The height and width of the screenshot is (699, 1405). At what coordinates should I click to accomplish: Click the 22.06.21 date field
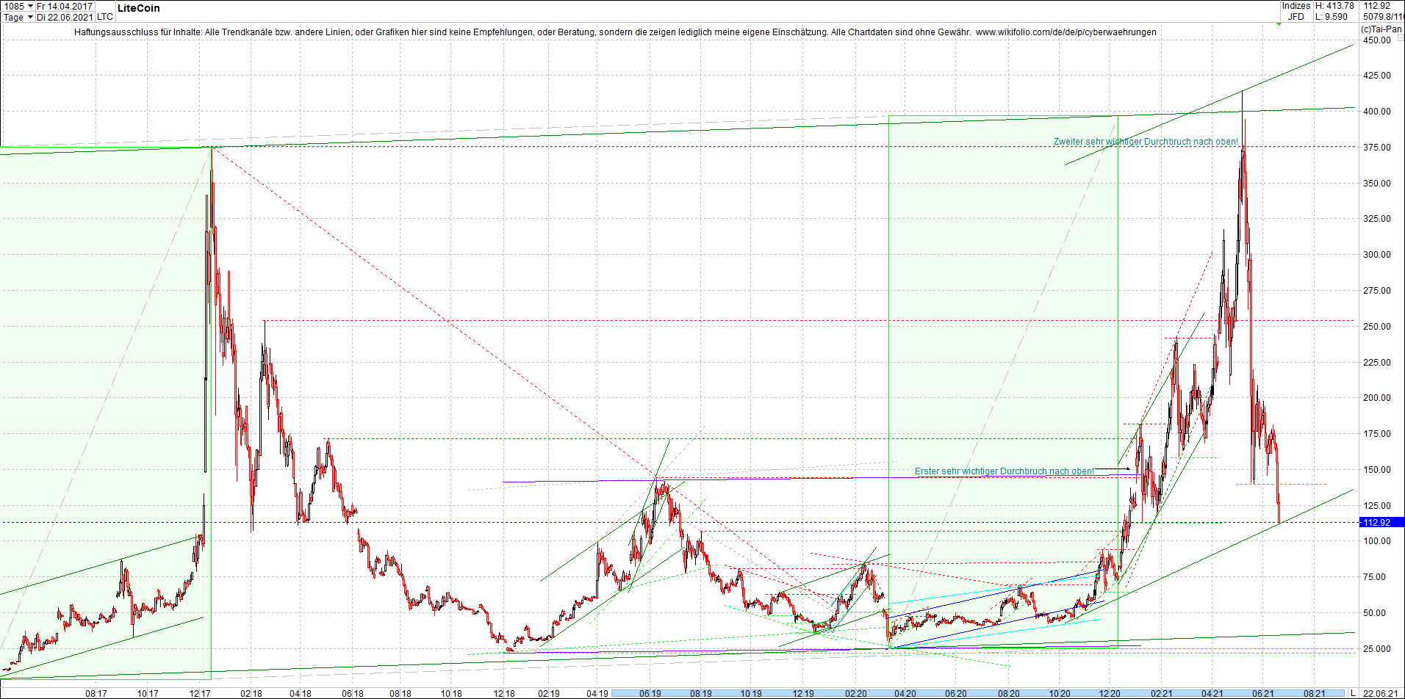(x=1381, y=693)
